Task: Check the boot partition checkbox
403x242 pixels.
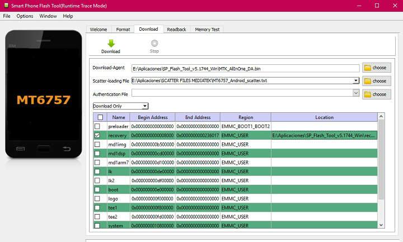Action: tap(97, 189)
